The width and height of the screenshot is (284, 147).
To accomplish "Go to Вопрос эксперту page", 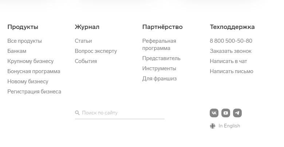I will pyautogui.click(x=96, y=51).
